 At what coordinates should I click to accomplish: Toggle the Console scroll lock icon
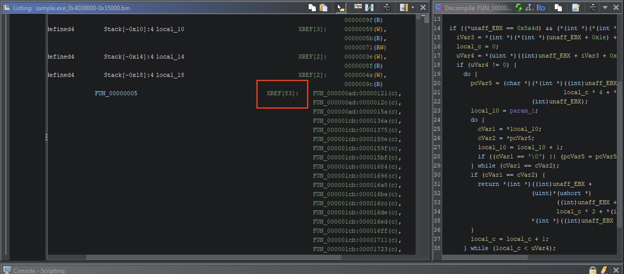[593, 270]
